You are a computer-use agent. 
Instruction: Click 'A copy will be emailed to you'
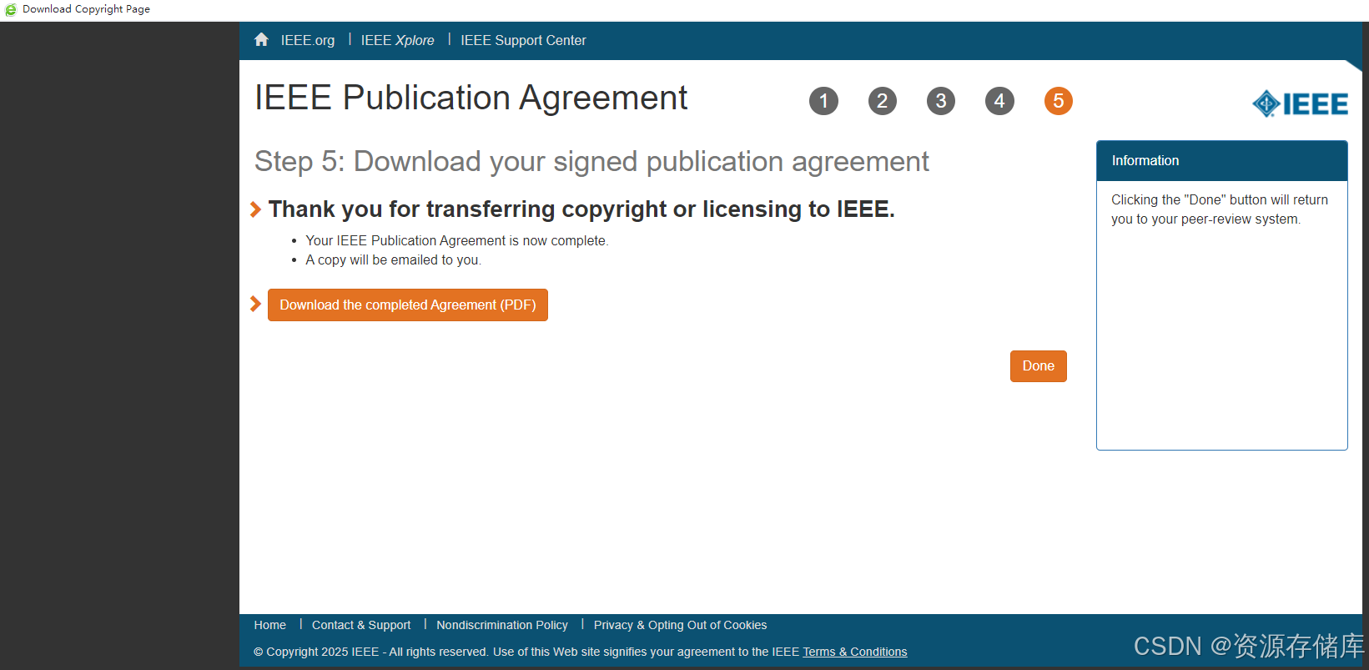[393, 259]
